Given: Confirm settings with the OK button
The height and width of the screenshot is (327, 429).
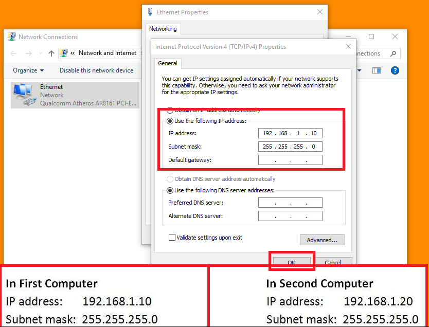Looking at the screenshot, I should point(291,262).
